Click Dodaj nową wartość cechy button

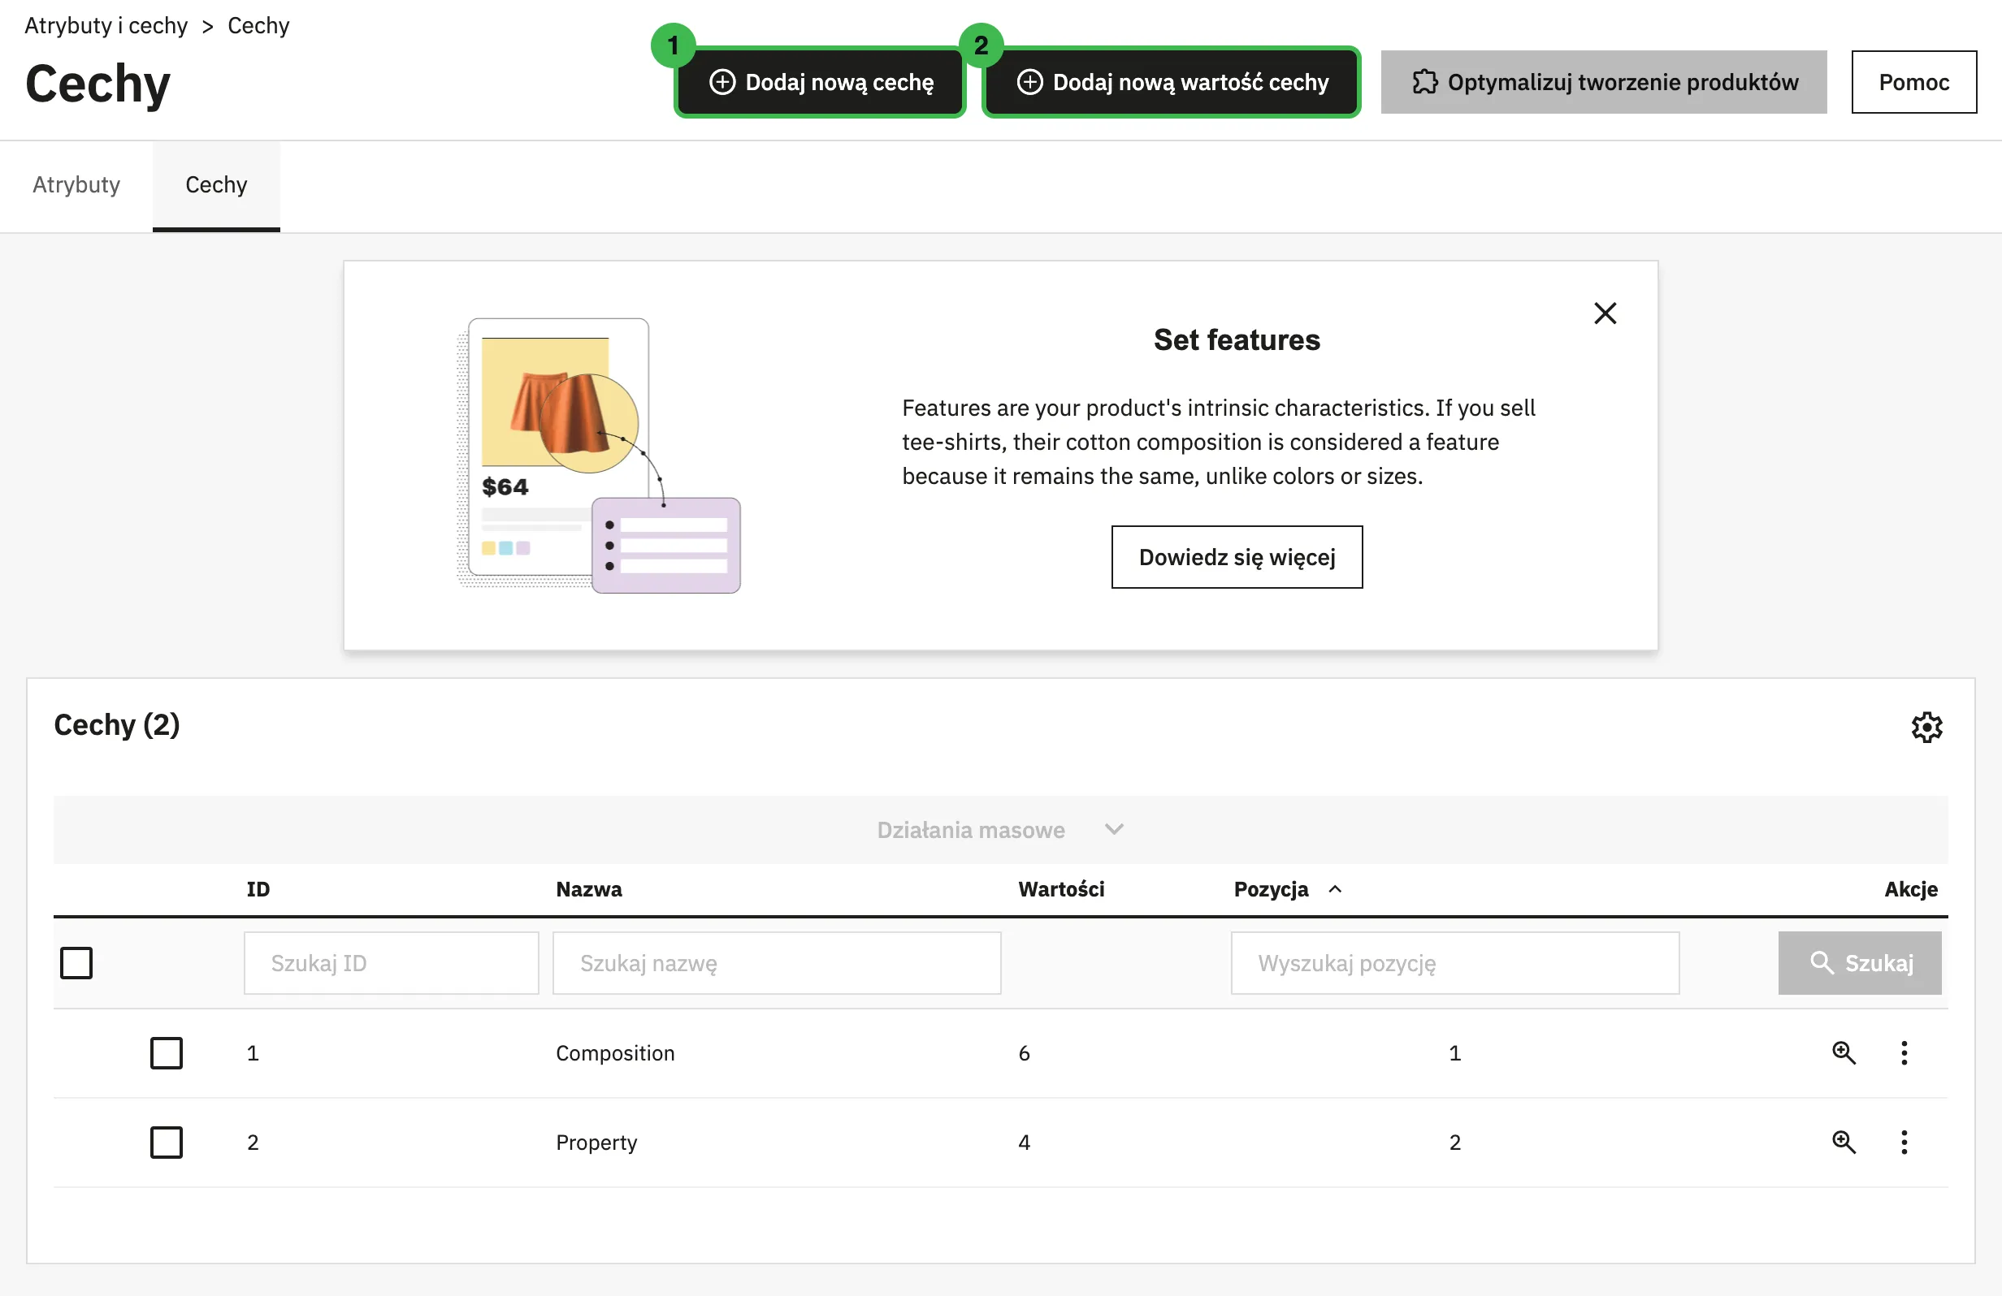(1171, 82)
